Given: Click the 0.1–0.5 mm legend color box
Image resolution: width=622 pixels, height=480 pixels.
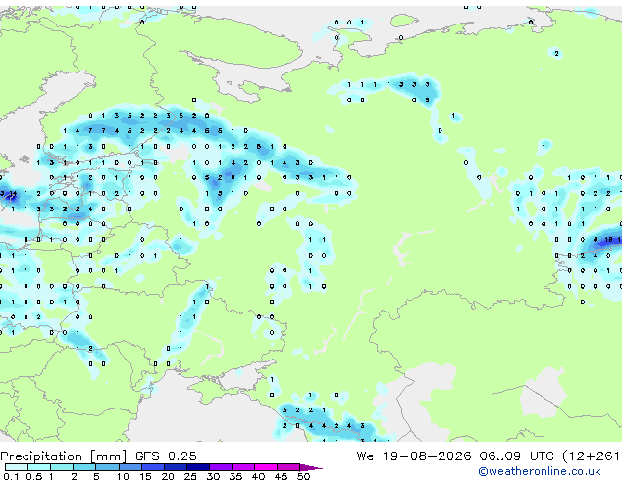Looking at the screenshot, I should 17,467.
